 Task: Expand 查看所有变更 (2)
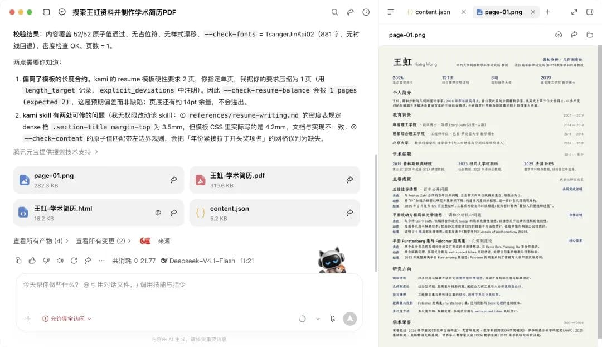pos(103,241)
